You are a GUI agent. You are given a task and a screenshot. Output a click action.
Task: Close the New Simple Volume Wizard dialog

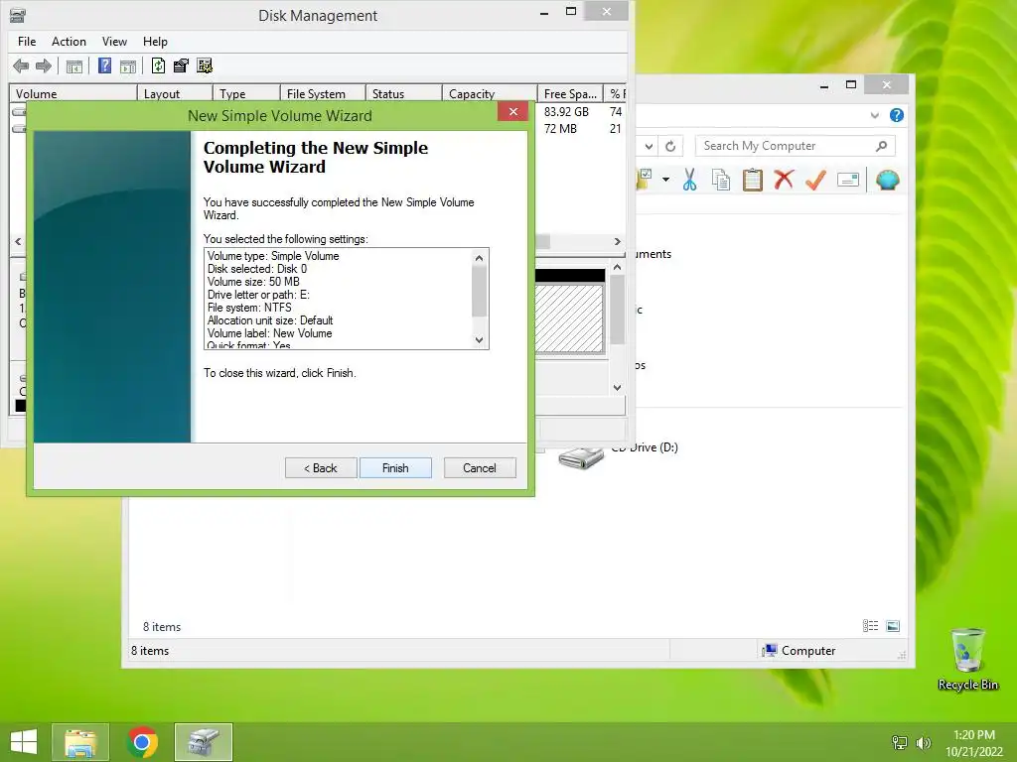(x=513, y=112)
